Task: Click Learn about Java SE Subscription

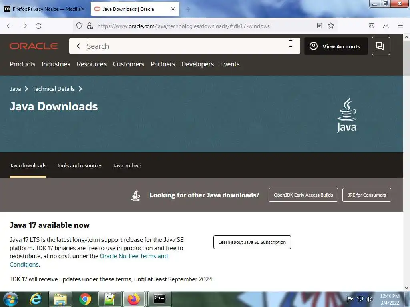Action: pos(252,242)
